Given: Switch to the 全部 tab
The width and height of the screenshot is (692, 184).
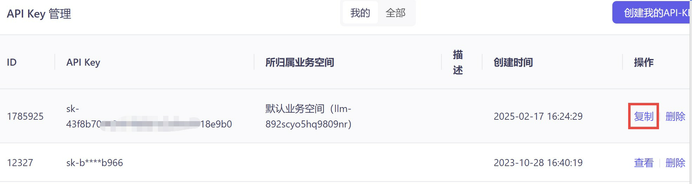Looking at the screenshot, I should pos(395,13).
